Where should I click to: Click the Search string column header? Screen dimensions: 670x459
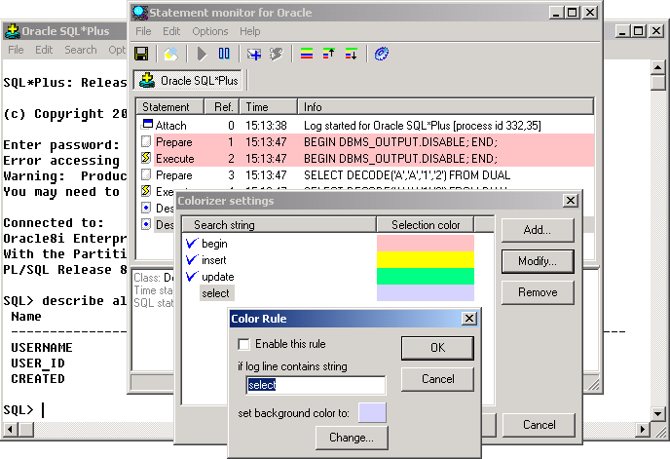pyautogui.click(x=279, y=224)
